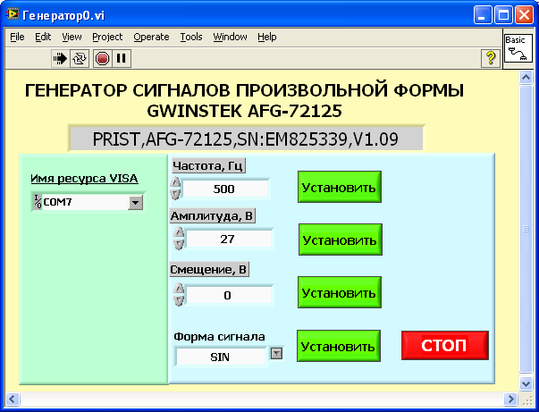Open the Context Help question mark icon
Image resolution: width=539 pixels, height=412 pixels.
[491, 58]
